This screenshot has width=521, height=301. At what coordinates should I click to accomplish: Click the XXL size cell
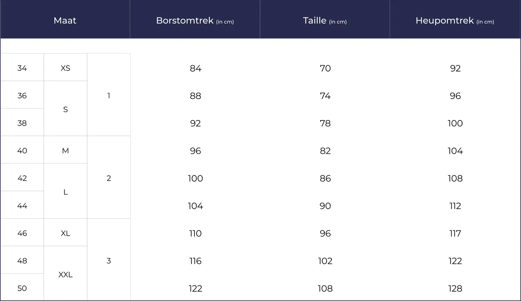65,275
